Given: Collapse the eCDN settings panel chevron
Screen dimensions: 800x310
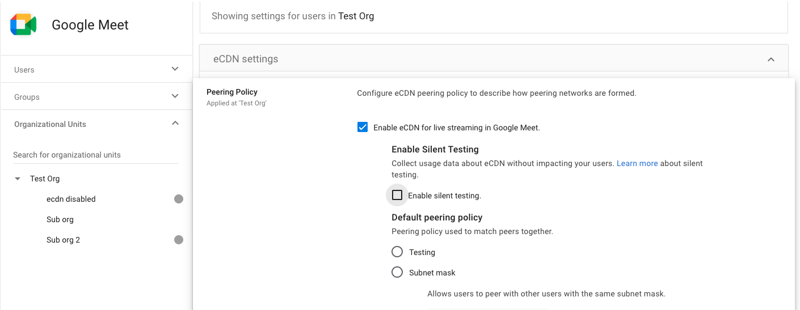Looking at the screenshot, I should [770, 59].
